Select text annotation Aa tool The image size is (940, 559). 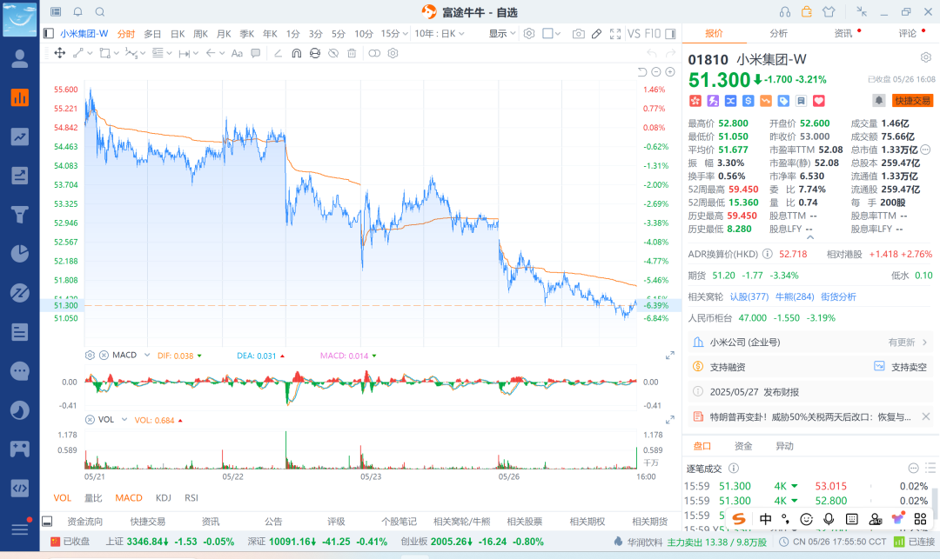237,53
